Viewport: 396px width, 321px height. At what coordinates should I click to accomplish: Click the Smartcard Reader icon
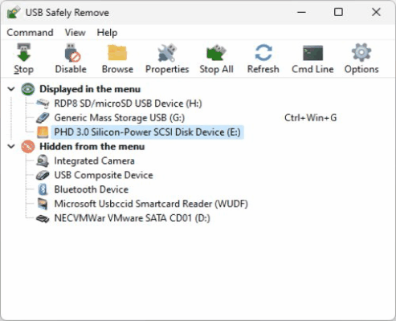[x=43, y=204]
